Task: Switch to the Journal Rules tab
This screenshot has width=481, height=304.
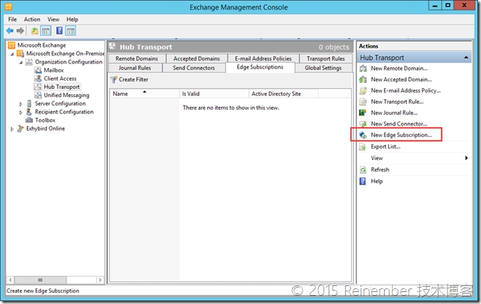Action: pyautogui.click(x=134, y=68)
